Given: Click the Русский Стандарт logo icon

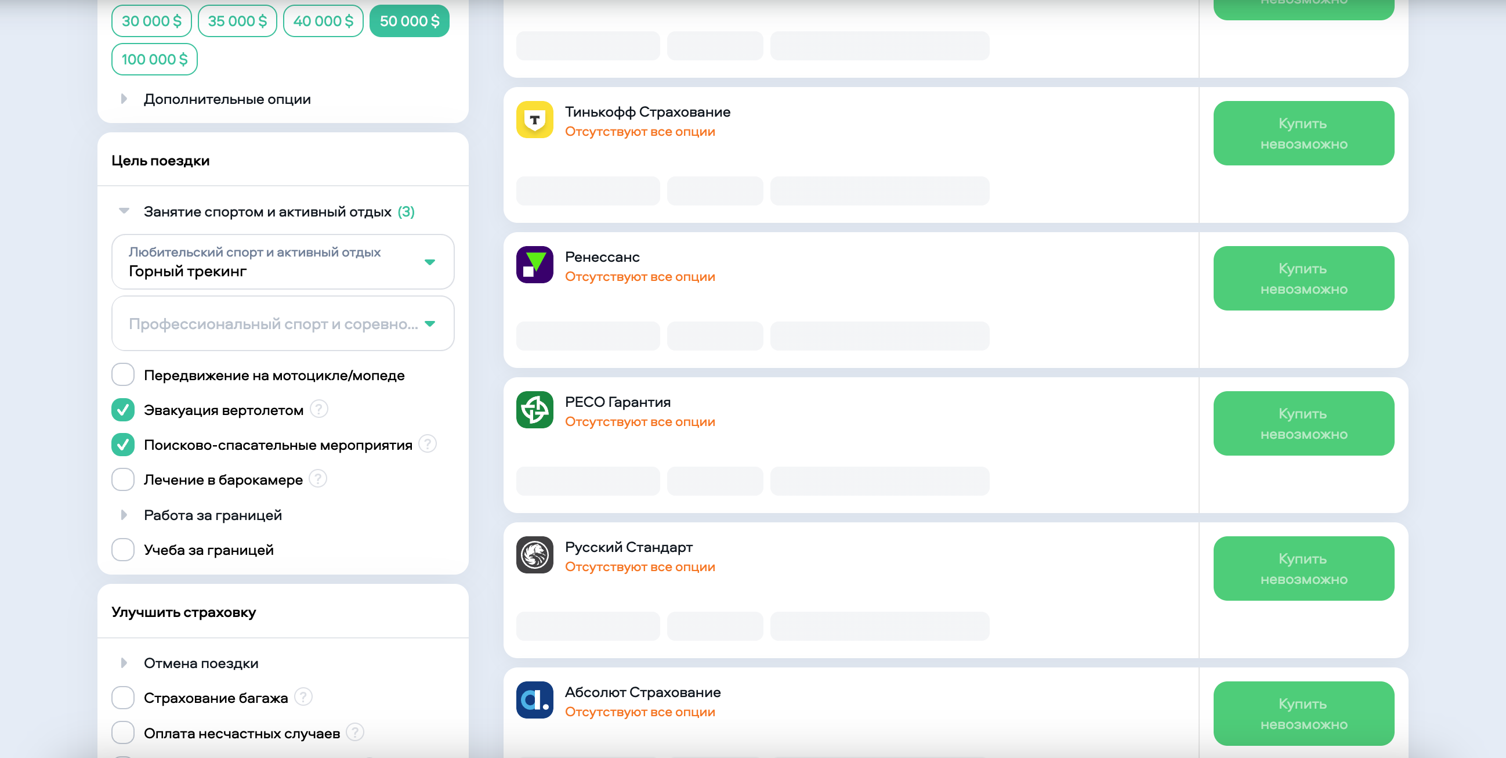Looking at the screenshot, I should point(534,555).
